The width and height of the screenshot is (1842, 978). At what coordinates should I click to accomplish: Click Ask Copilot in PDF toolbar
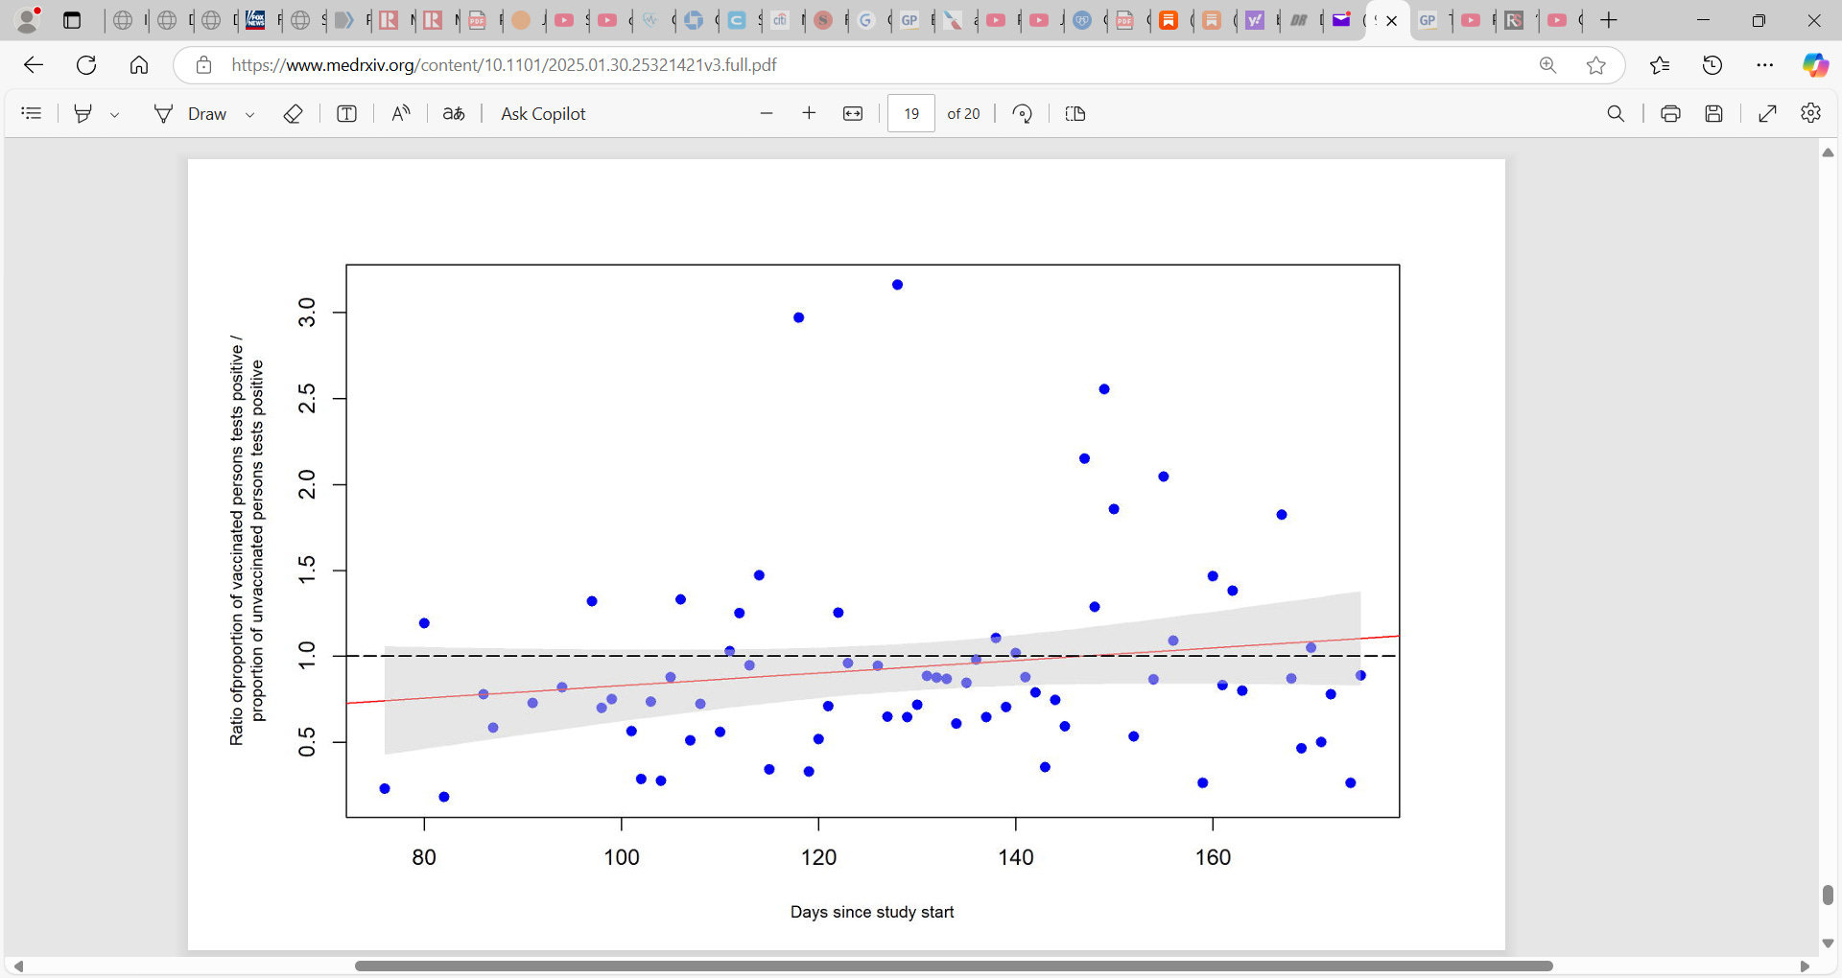(543, 113)
